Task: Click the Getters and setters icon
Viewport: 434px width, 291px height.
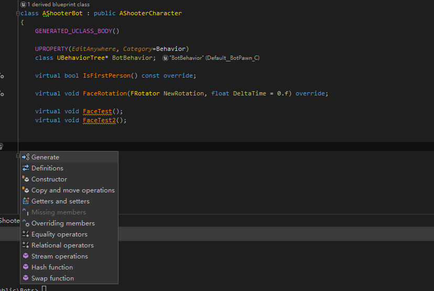Action: [x=26, y=201]
